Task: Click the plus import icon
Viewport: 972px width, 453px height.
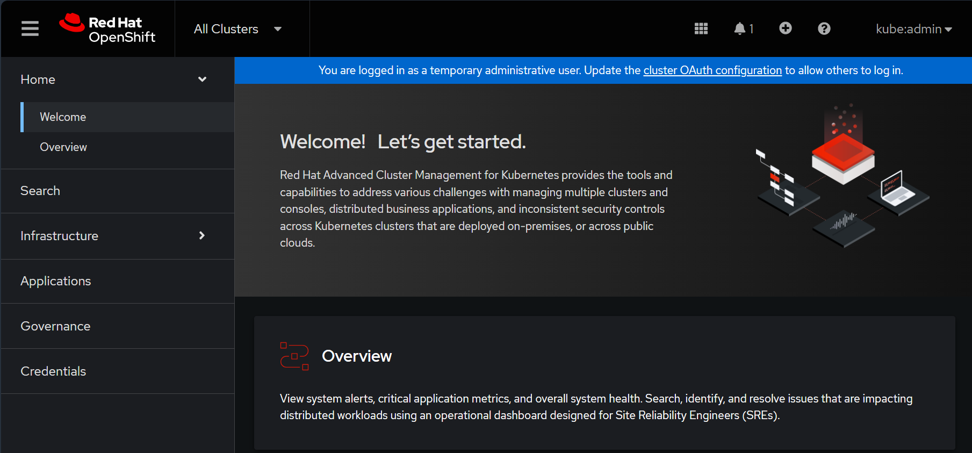Action: click(x=786, y=28)
